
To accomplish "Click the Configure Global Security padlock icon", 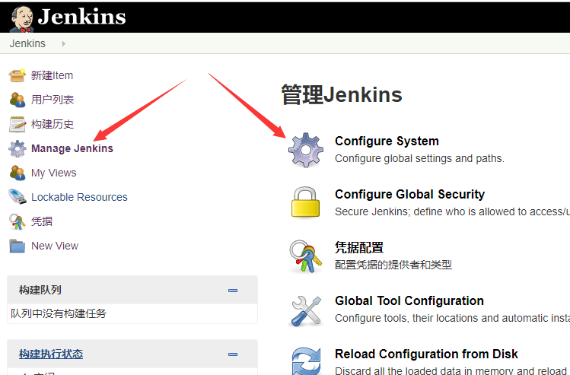I will [x=305, y=202].
